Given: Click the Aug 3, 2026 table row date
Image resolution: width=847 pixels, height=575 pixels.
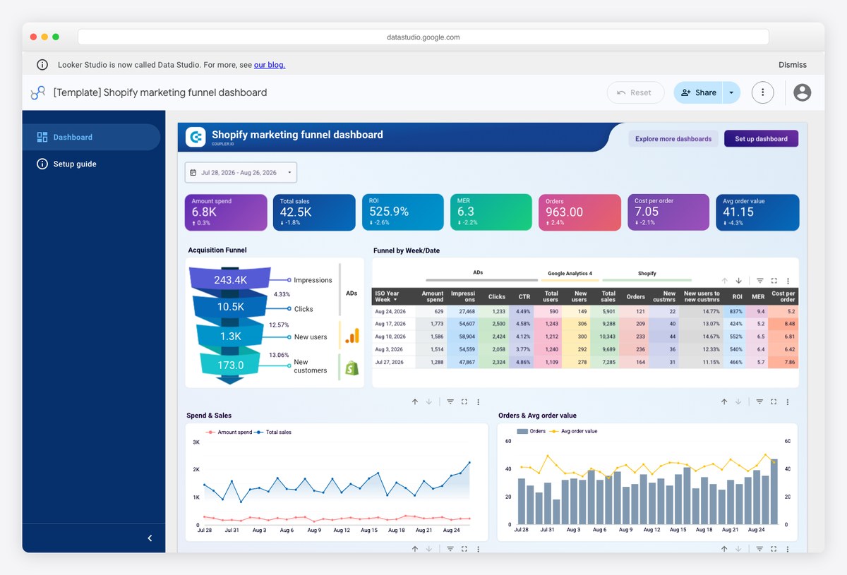Looking at the screenshot, I should (389, 349).
